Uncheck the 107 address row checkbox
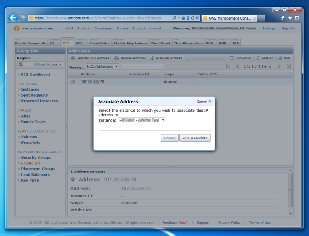Viewport: 309px width, 236px height. click(73, 82)
